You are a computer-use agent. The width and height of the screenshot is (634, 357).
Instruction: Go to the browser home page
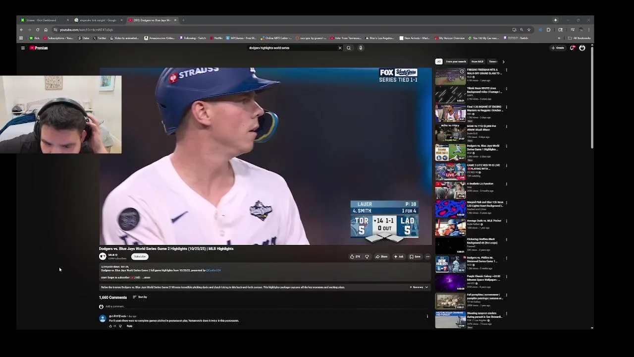tap(46, 30)
